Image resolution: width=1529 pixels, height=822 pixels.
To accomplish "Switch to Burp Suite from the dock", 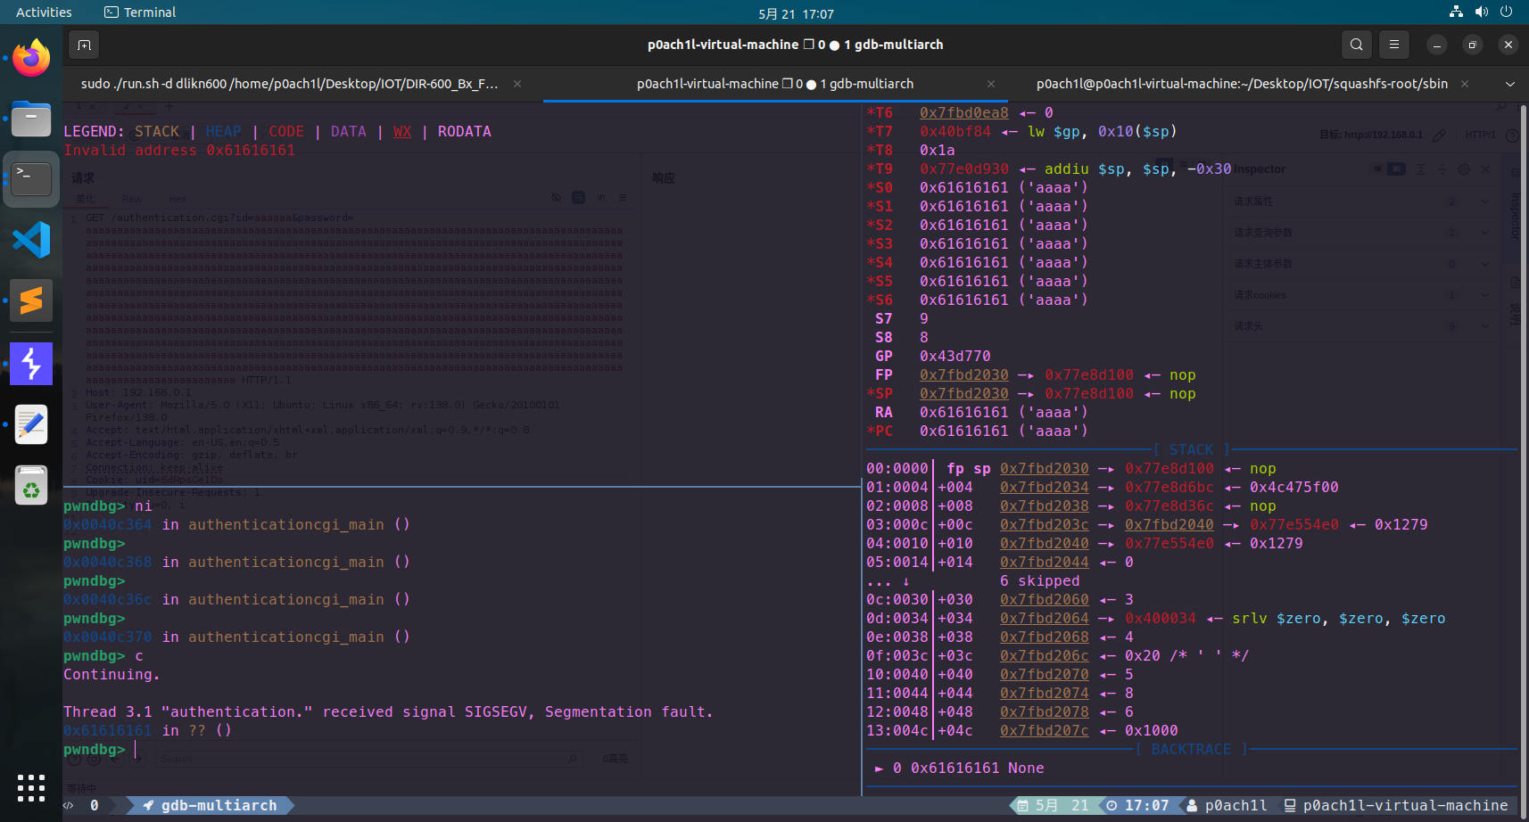I will 31,364.
